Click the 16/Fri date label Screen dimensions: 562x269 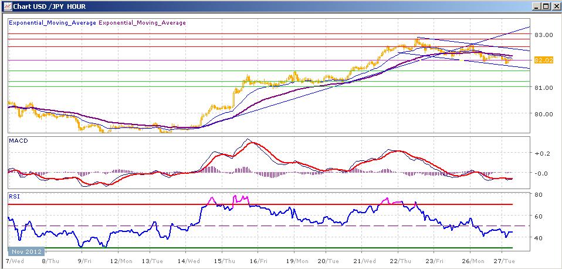tap(260, 261)
